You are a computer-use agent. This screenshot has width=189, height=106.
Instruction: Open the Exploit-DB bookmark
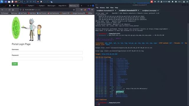(x=65, y=13)
